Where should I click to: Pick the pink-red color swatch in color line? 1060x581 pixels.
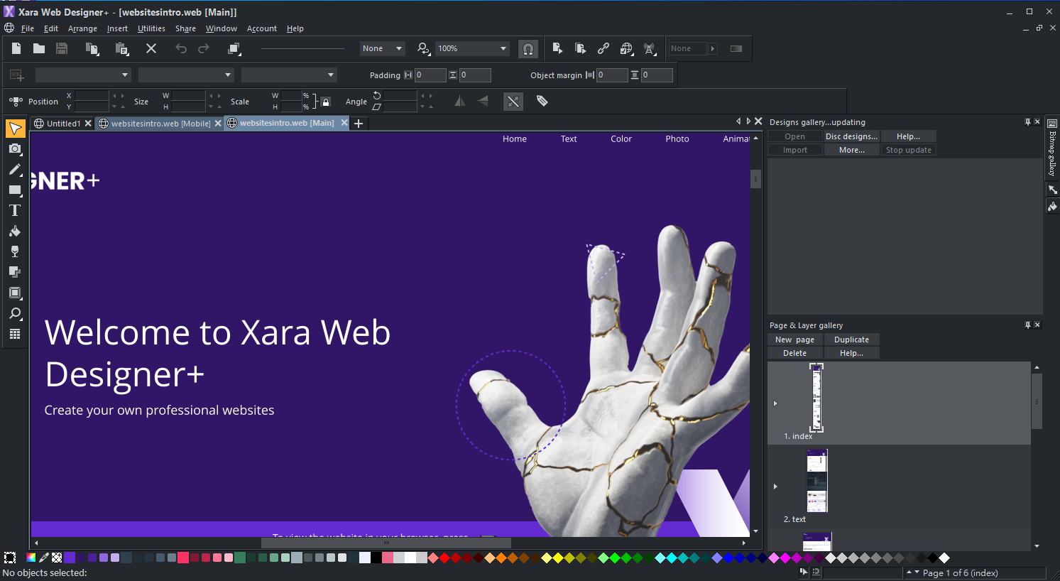pyautogui.click(x=183, y=558)
